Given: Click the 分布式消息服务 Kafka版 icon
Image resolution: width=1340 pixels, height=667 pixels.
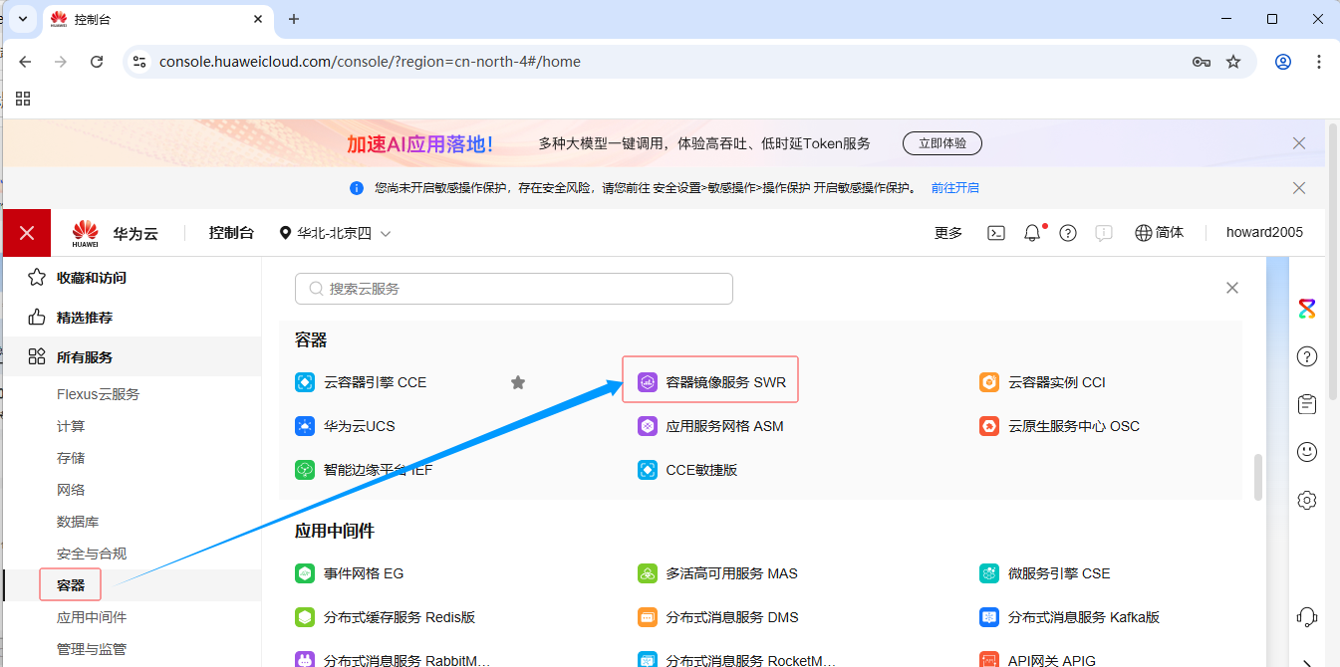Looking at the screenshot, I should (x=989, y=617).
